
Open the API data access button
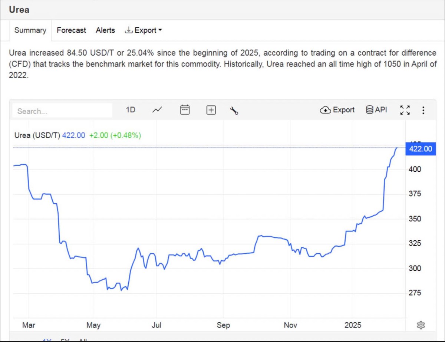click(376, 110)
